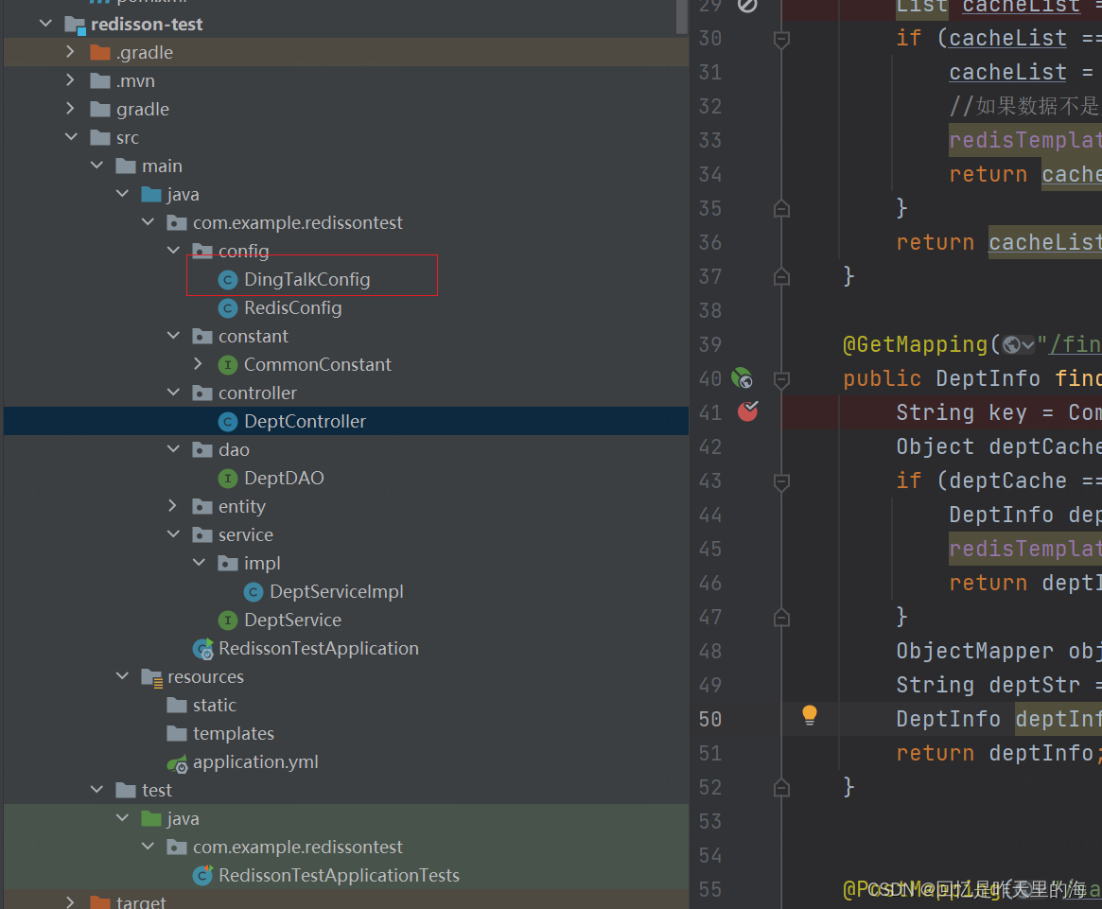Collapse the config package
Screen dimensions: 1102x909
tap(173, 251)
